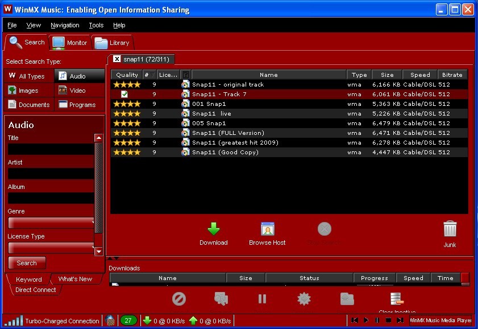Click the greyed-out open folder icon

pos(347,299)
